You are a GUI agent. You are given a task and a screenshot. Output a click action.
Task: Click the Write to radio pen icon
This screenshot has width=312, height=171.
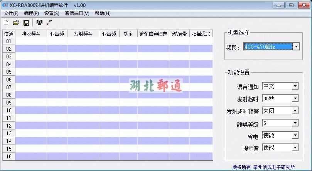click(x=49, y=23)
